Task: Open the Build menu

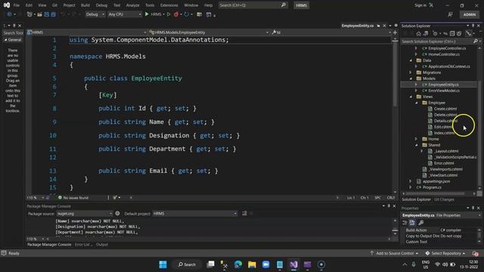Action: pyautogui.click(x=85, y=5)
